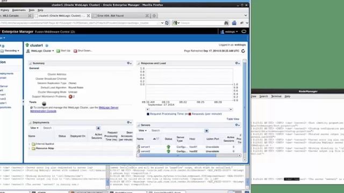Image resolution: width=344 pixels, height=193 pixels.
Task: Click the Resource Adapters folder icon
Action: tap(33, 149)
